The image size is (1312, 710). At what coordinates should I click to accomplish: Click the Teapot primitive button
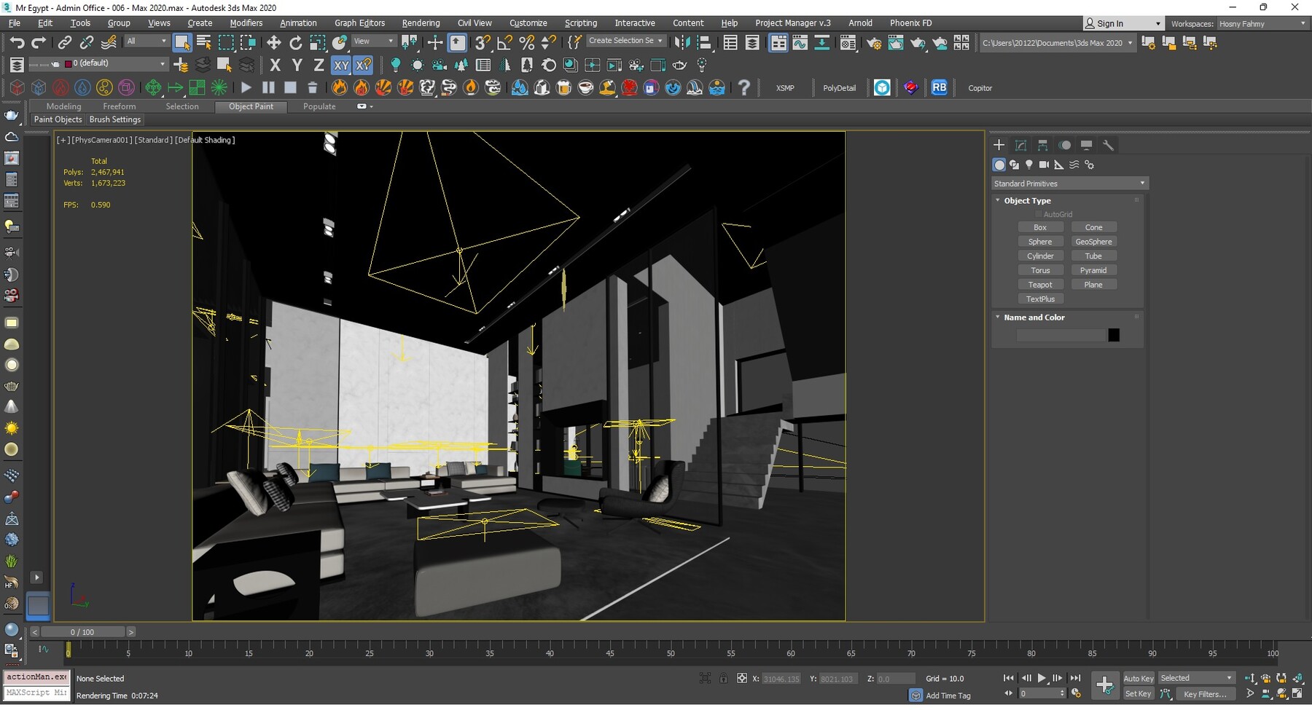1040,285
